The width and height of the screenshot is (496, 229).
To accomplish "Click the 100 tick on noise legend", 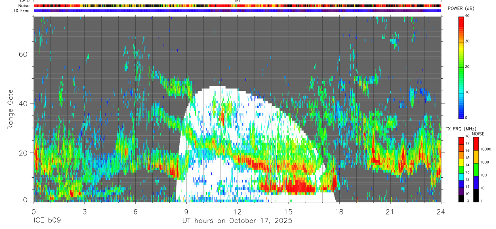I will pyautogui.click(x=483, y=175).
